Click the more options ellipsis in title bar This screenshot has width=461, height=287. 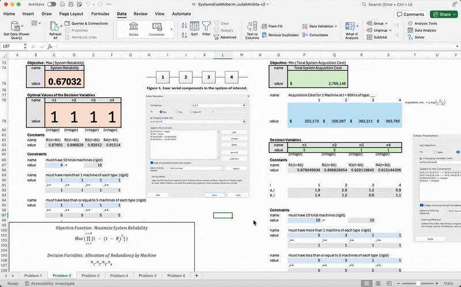pyautogui.click(x=109, y=5)
